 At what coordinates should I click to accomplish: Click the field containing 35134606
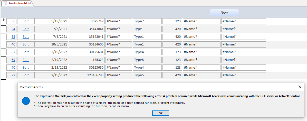(x=87, y=44)
